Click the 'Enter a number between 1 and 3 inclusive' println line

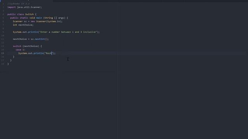click(x=56, y=32)
